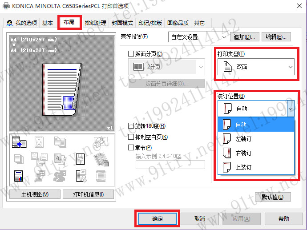Screen dimensions: 307x230
Task: Choose 右装订 from the binding list
Action: coord(256,153)
